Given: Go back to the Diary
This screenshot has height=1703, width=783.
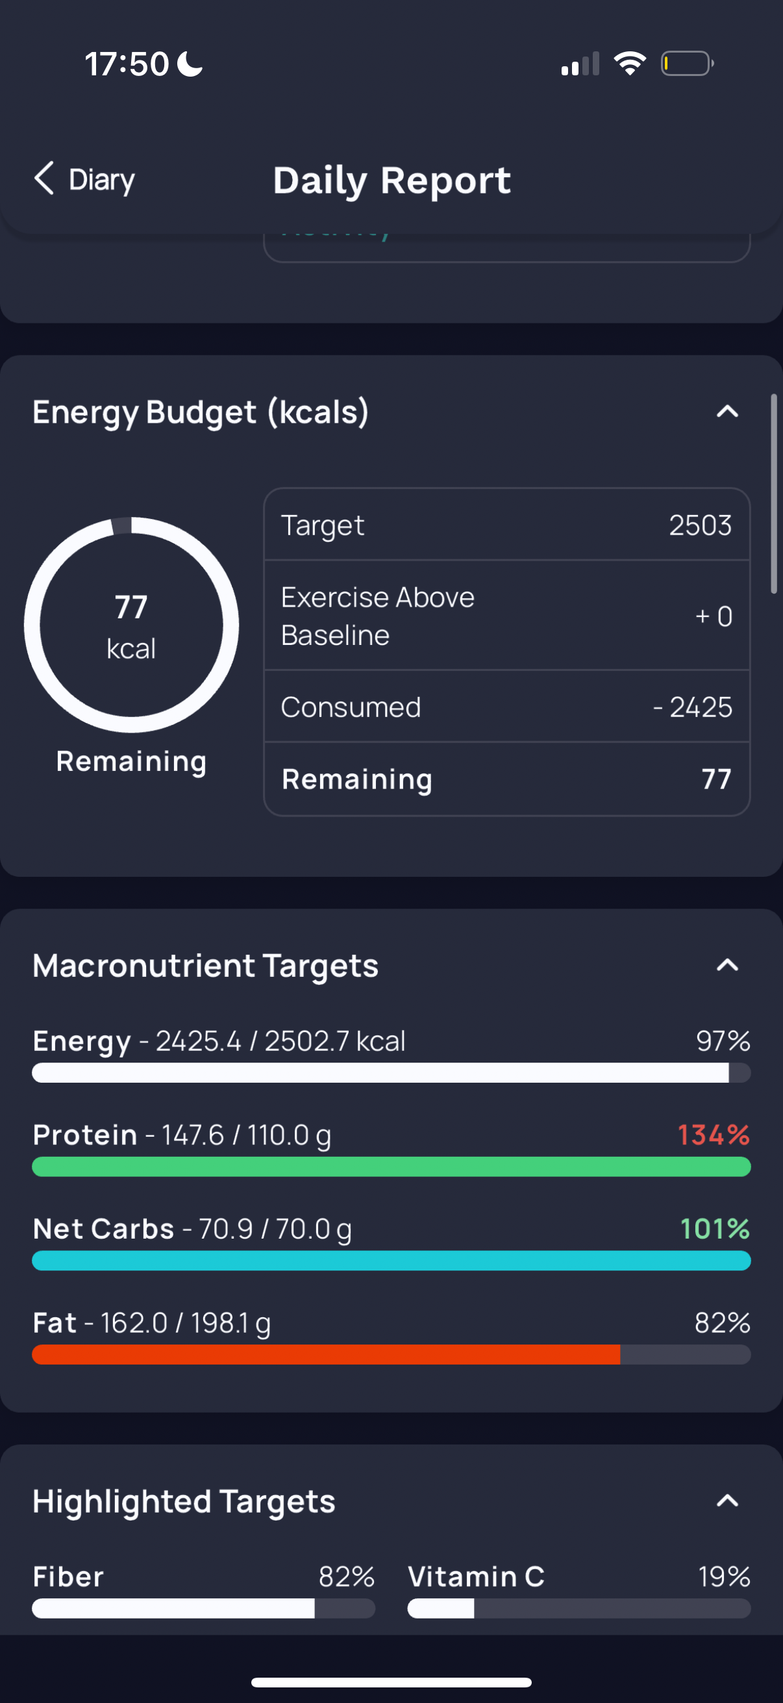Looking at the screenshot, I should pyautogui.click(x=84, y=179).
